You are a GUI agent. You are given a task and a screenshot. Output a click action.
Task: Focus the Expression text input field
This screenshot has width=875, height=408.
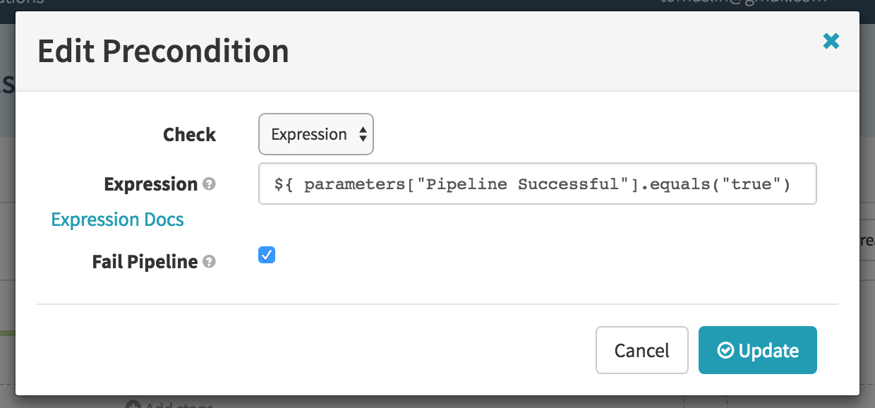click(538, 184)
